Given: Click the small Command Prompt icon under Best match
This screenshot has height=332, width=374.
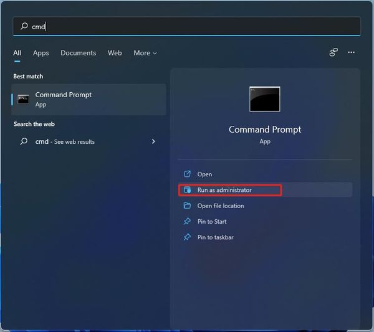Looking at the screenshot, I should [24, 99].
